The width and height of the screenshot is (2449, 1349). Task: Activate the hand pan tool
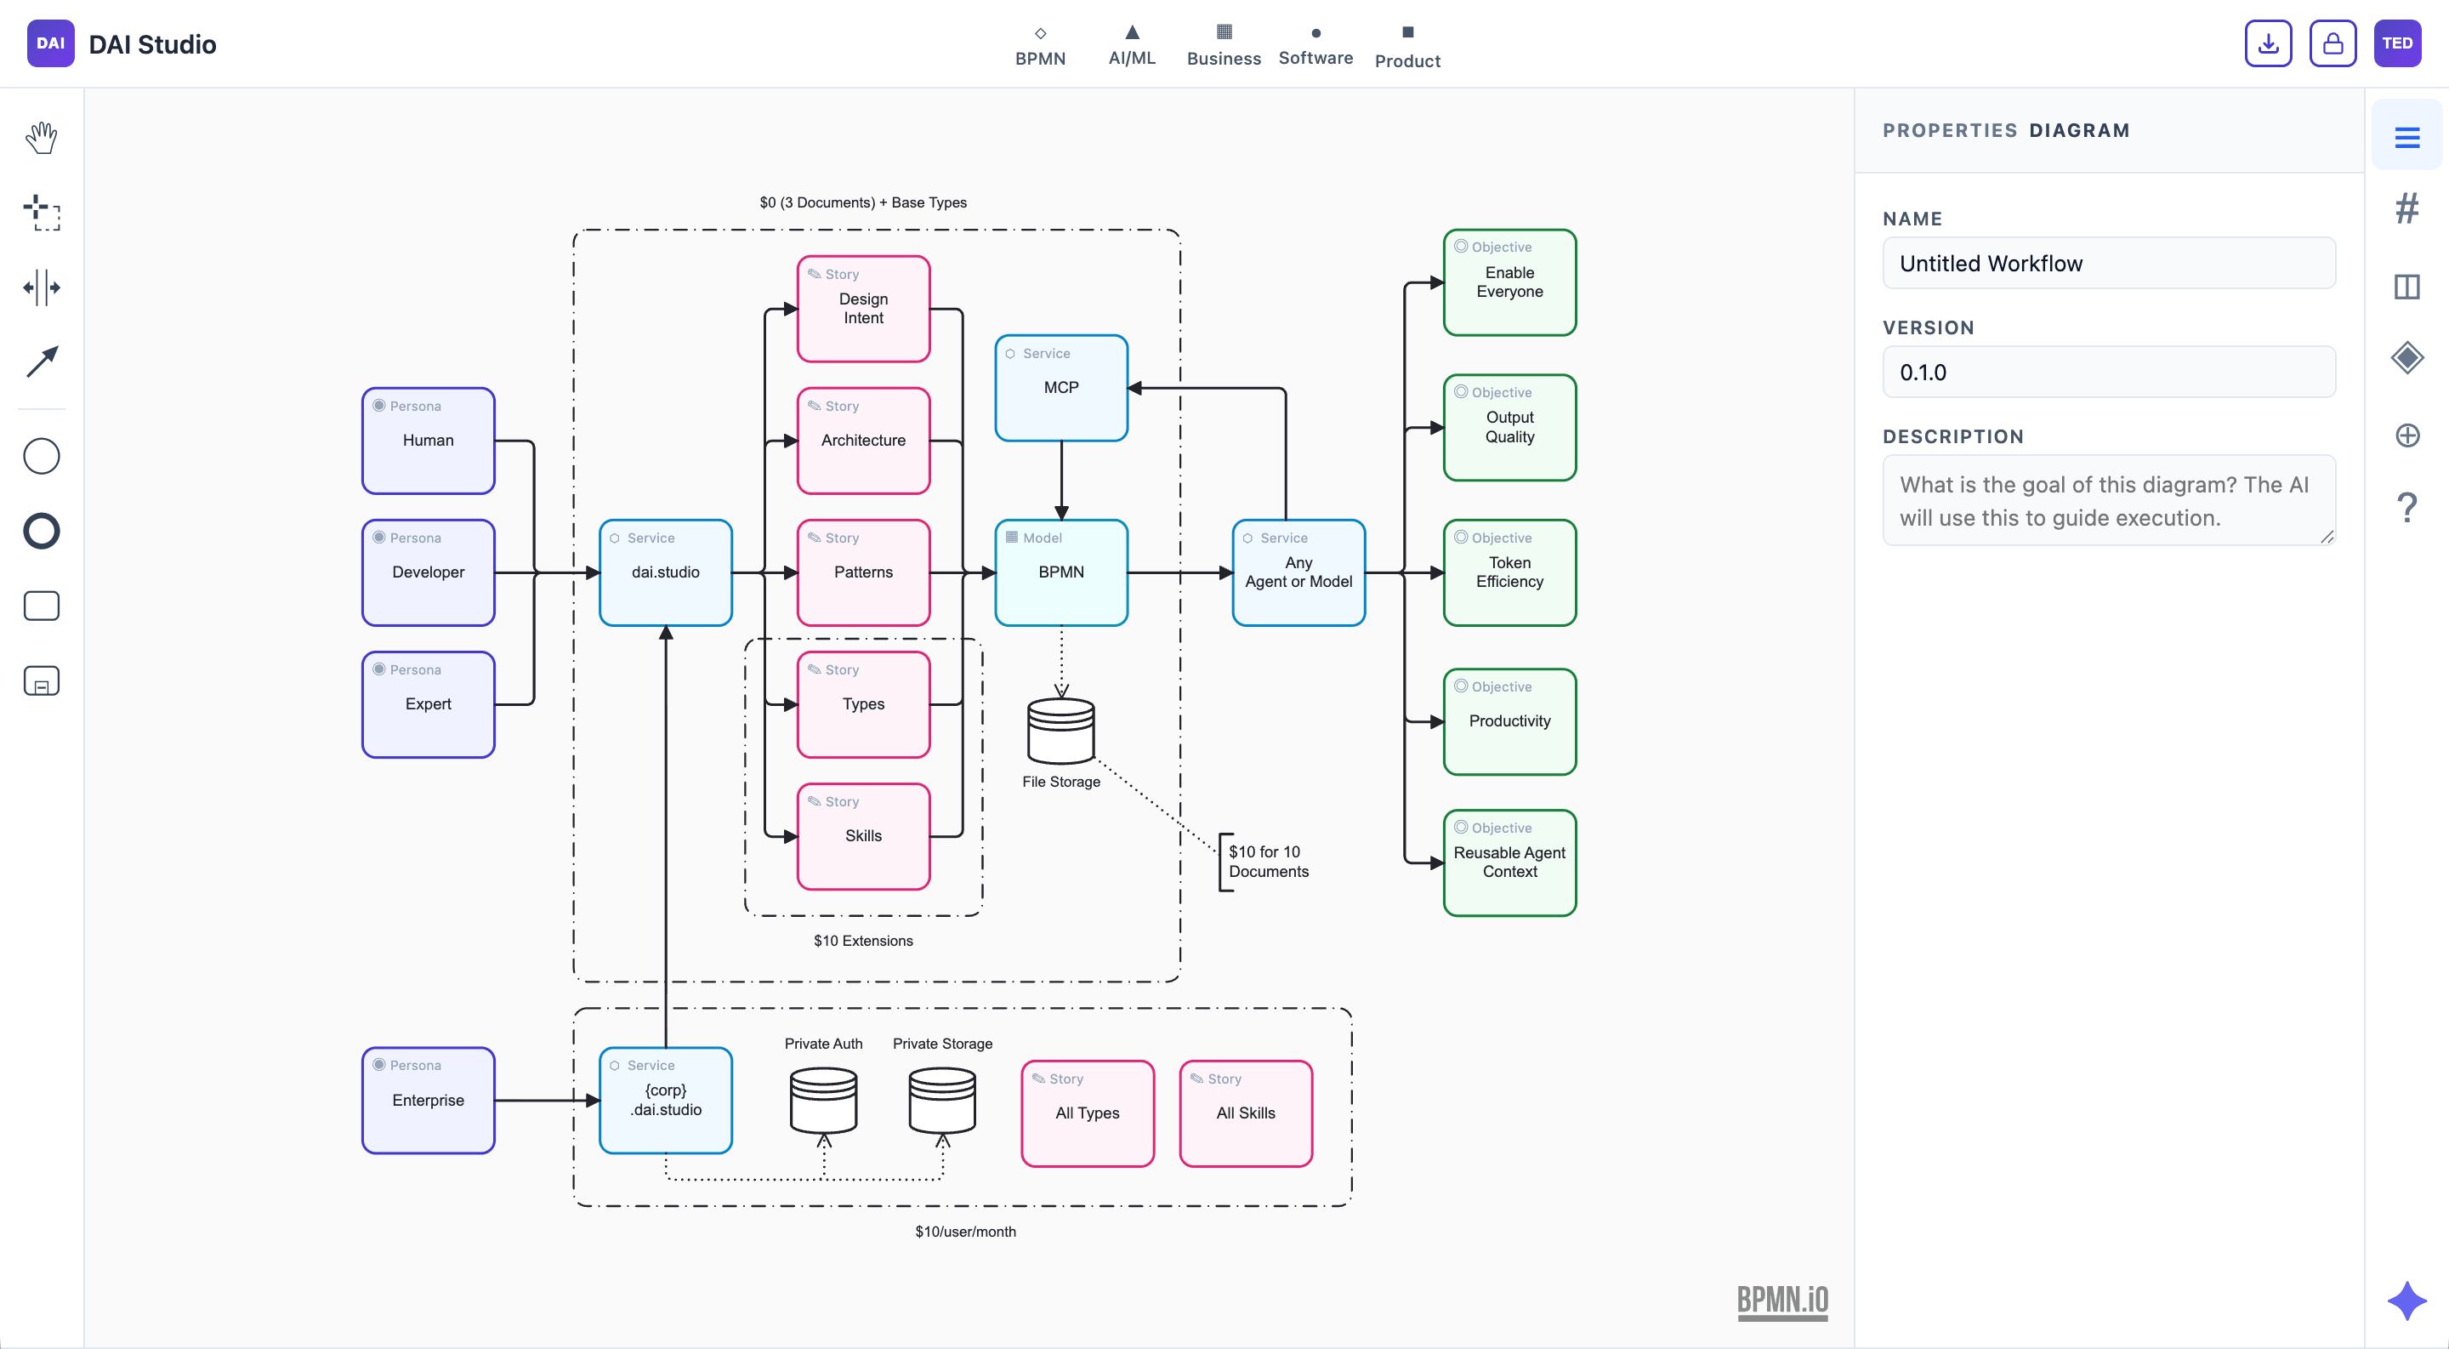coord(41,138)
